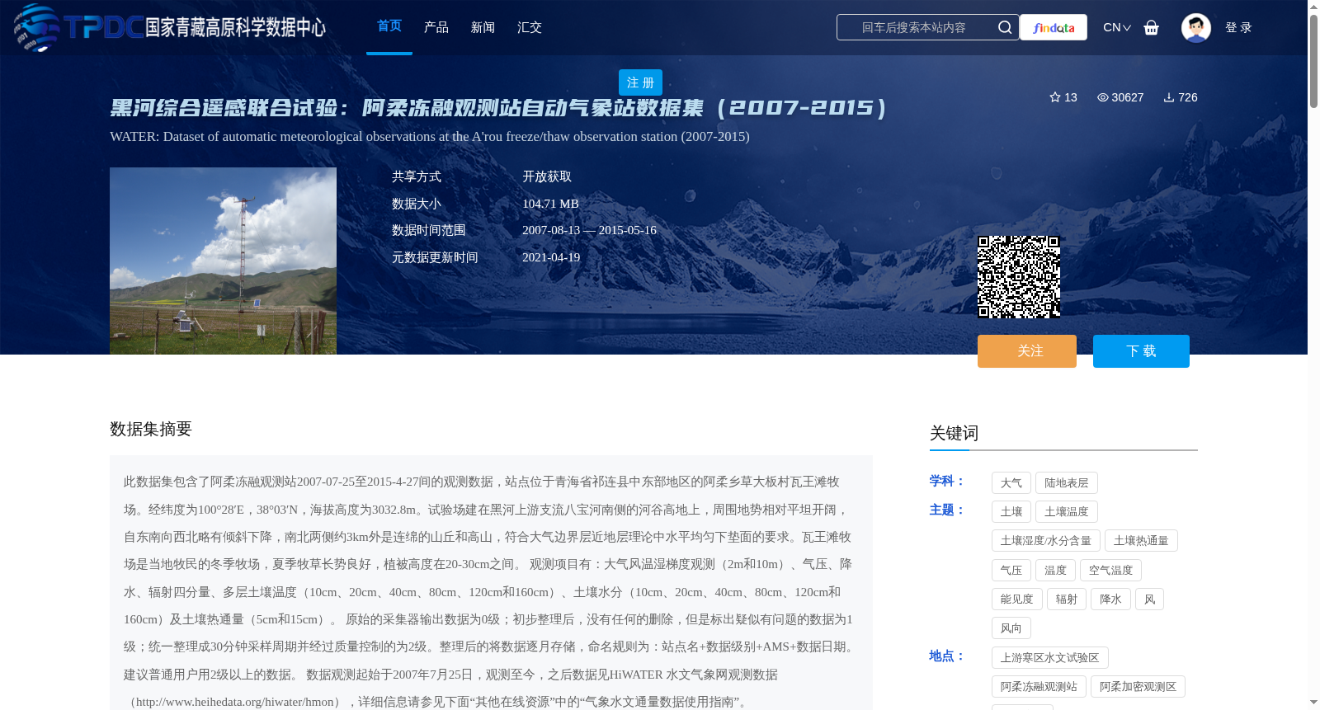
Task: Click the TPDC globe logo
Action: [x=36, y=27]
